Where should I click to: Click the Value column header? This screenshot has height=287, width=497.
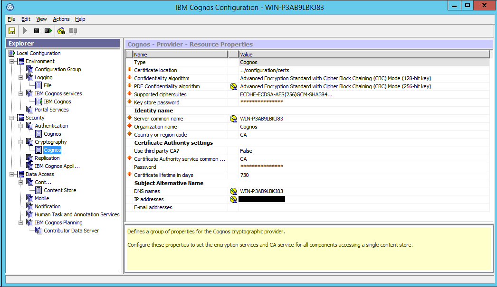point(364,55)
